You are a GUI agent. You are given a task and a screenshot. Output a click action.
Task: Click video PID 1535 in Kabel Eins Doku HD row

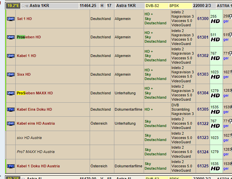(215, 107)
